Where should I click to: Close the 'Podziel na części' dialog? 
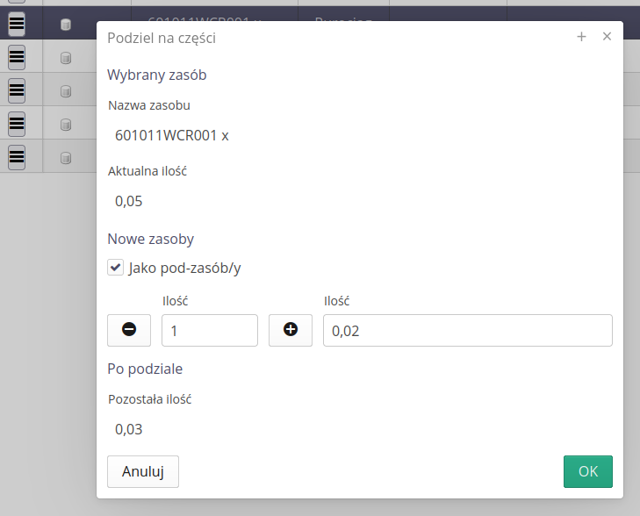[607, 37]
